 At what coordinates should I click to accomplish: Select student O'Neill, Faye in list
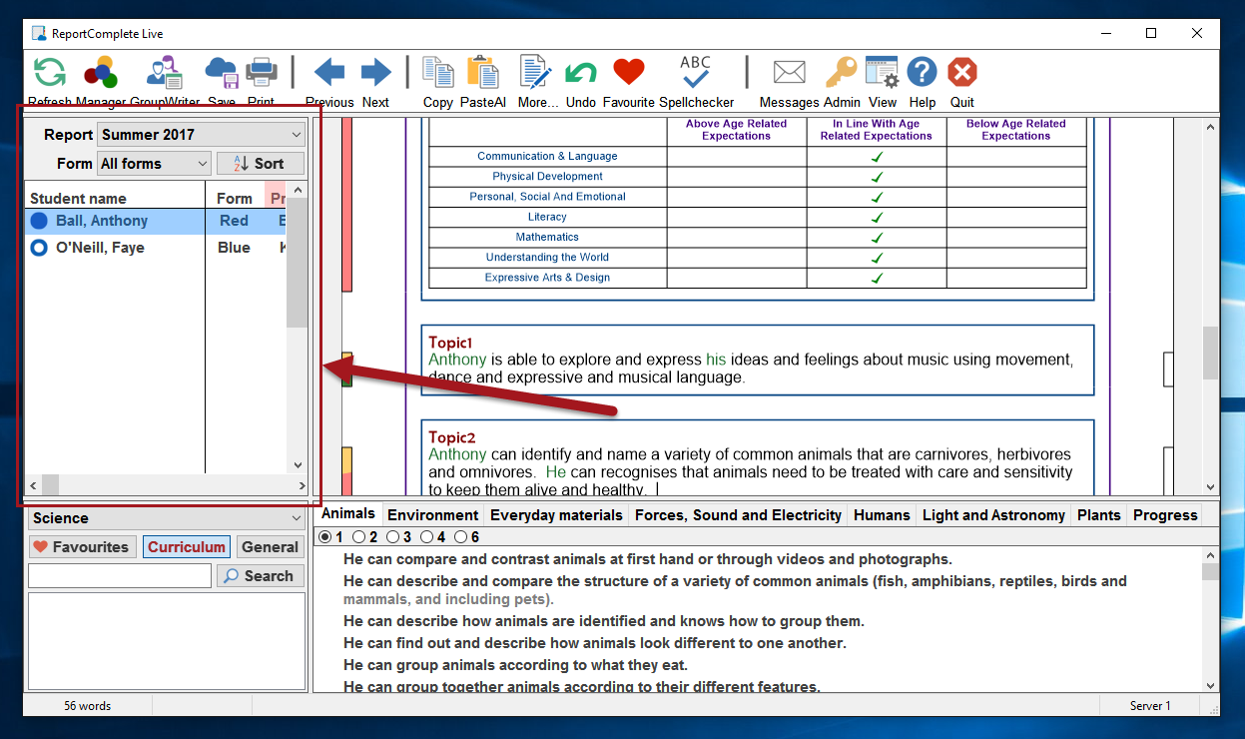pos(100,248)
